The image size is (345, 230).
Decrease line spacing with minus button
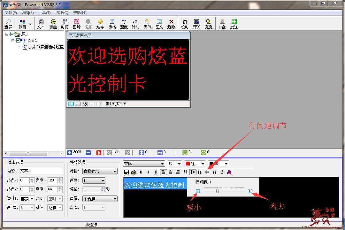click(x=198, y=191)
